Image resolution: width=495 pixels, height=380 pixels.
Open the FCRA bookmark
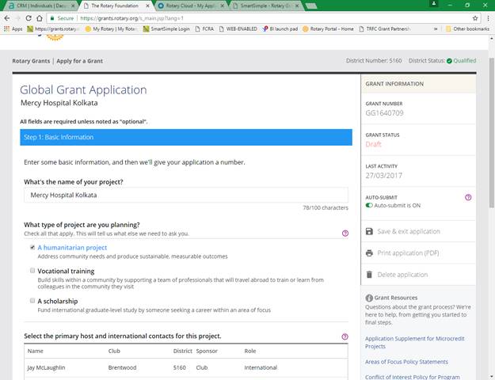[204, 28]
